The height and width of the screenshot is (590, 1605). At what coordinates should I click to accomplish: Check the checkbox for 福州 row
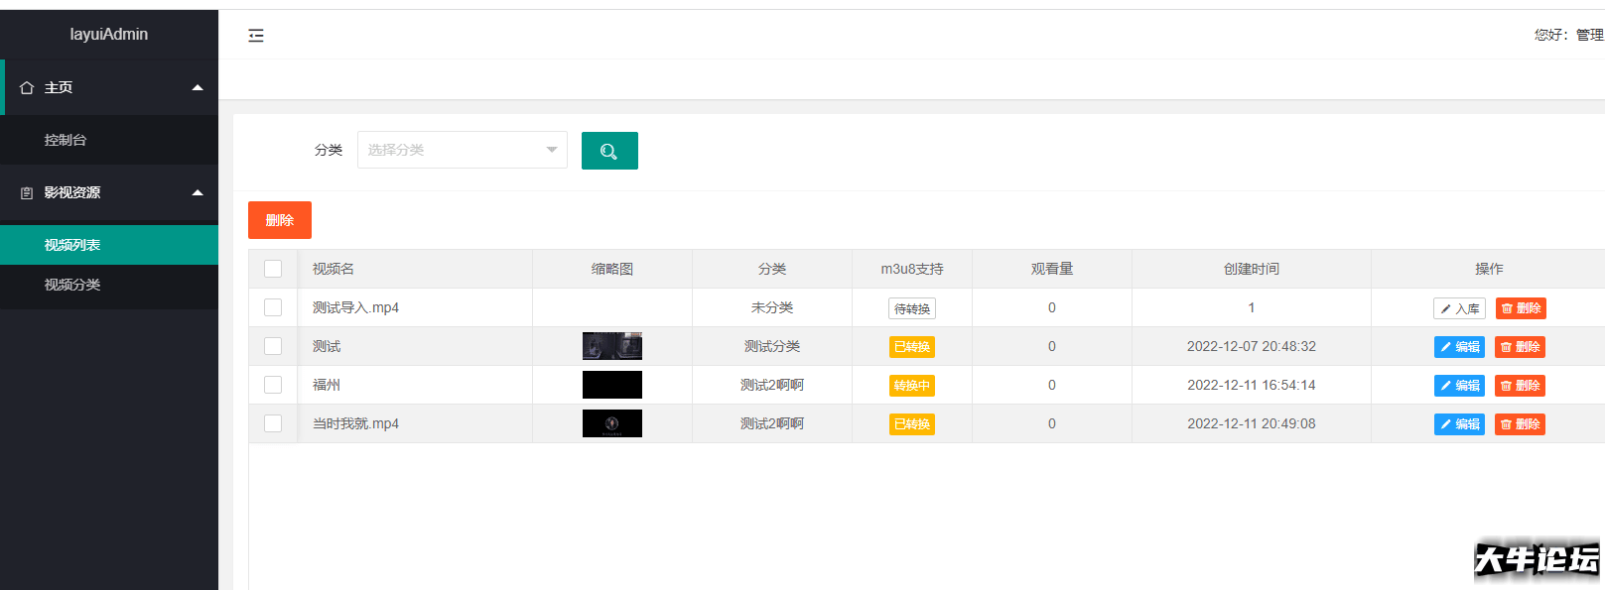[273, 385]
